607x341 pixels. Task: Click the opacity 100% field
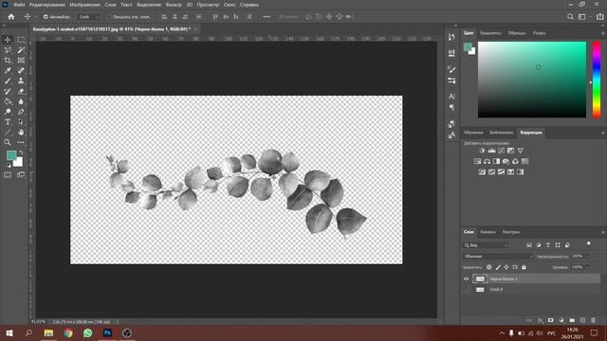point(577,256)
